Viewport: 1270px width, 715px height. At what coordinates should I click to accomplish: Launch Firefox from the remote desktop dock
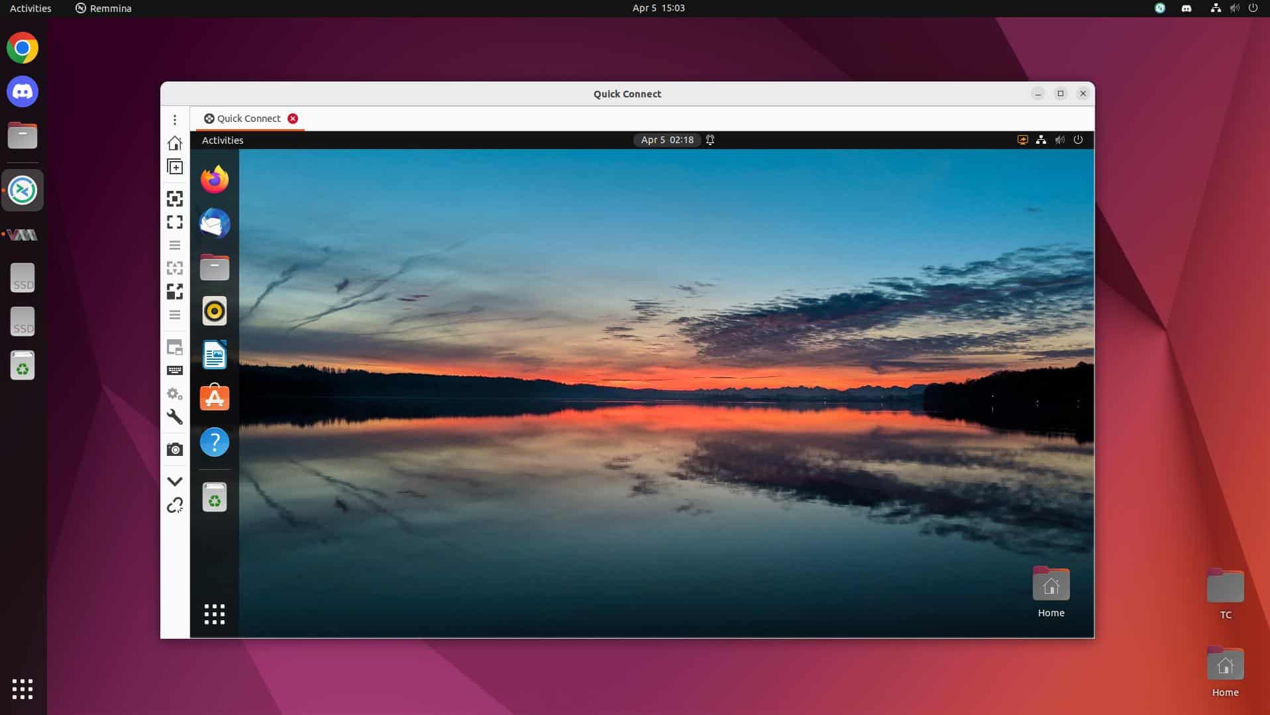214,178
